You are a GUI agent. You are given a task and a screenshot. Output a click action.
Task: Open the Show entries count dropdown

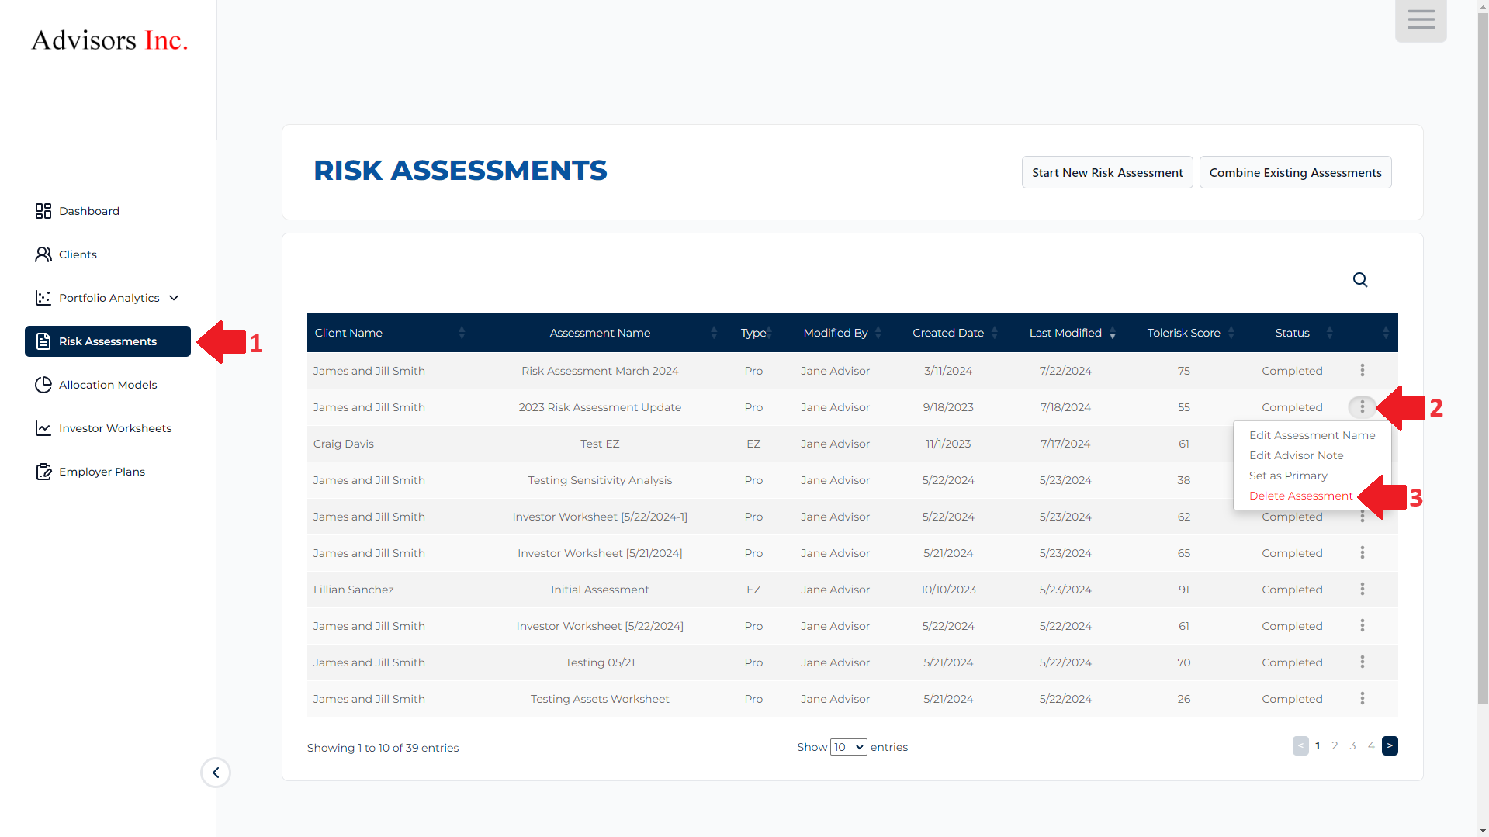[848, 747]
